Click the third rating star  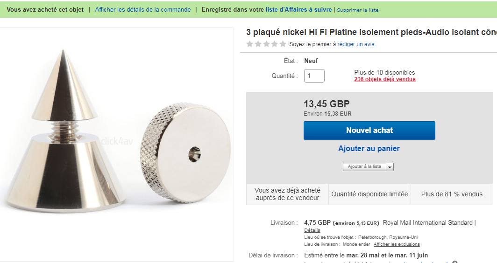tap(266, 44)
